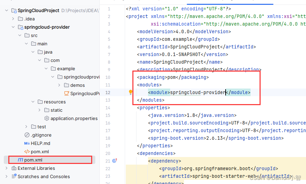Click line number 10 in gutter
This screenshot has height=184, width=306.
click(108, 77)
